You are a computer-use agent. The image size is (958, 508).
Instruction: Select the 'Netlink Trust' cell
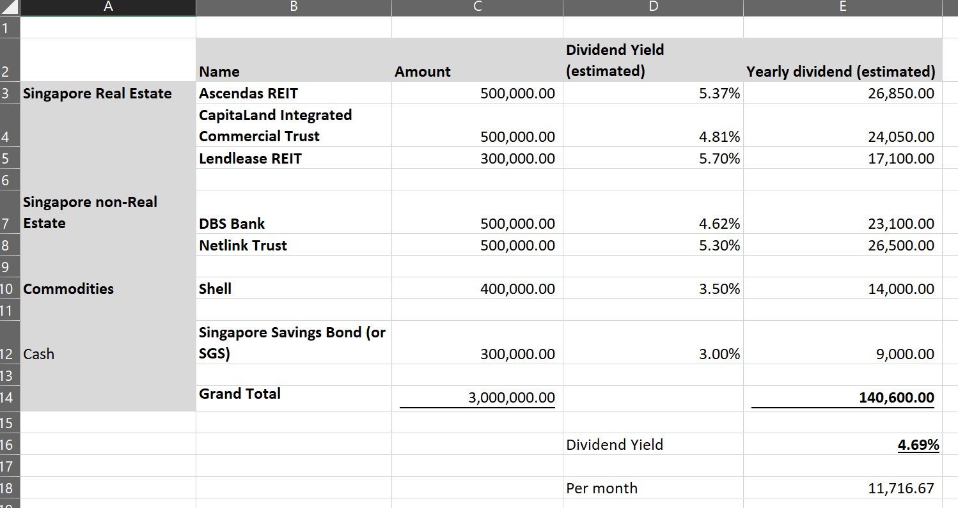coord(294,245)
